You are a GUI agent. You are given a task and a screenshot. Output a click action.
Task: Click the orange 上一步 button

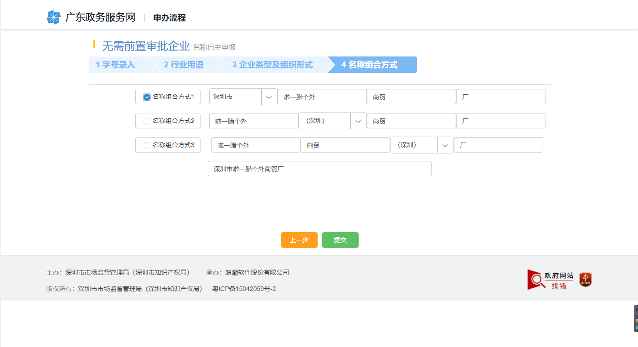tap(299, 240)
